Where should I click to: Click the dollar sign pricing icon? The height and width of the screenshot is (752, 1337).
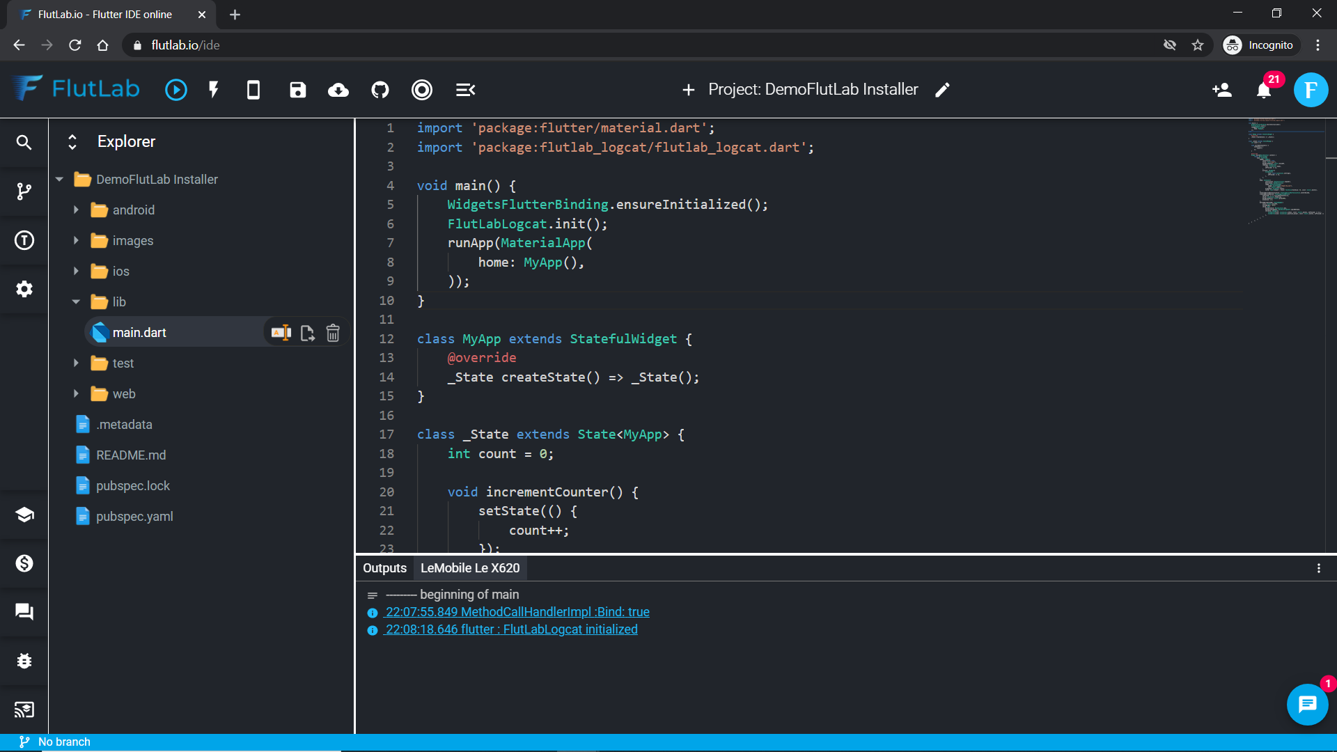[24, 563]
